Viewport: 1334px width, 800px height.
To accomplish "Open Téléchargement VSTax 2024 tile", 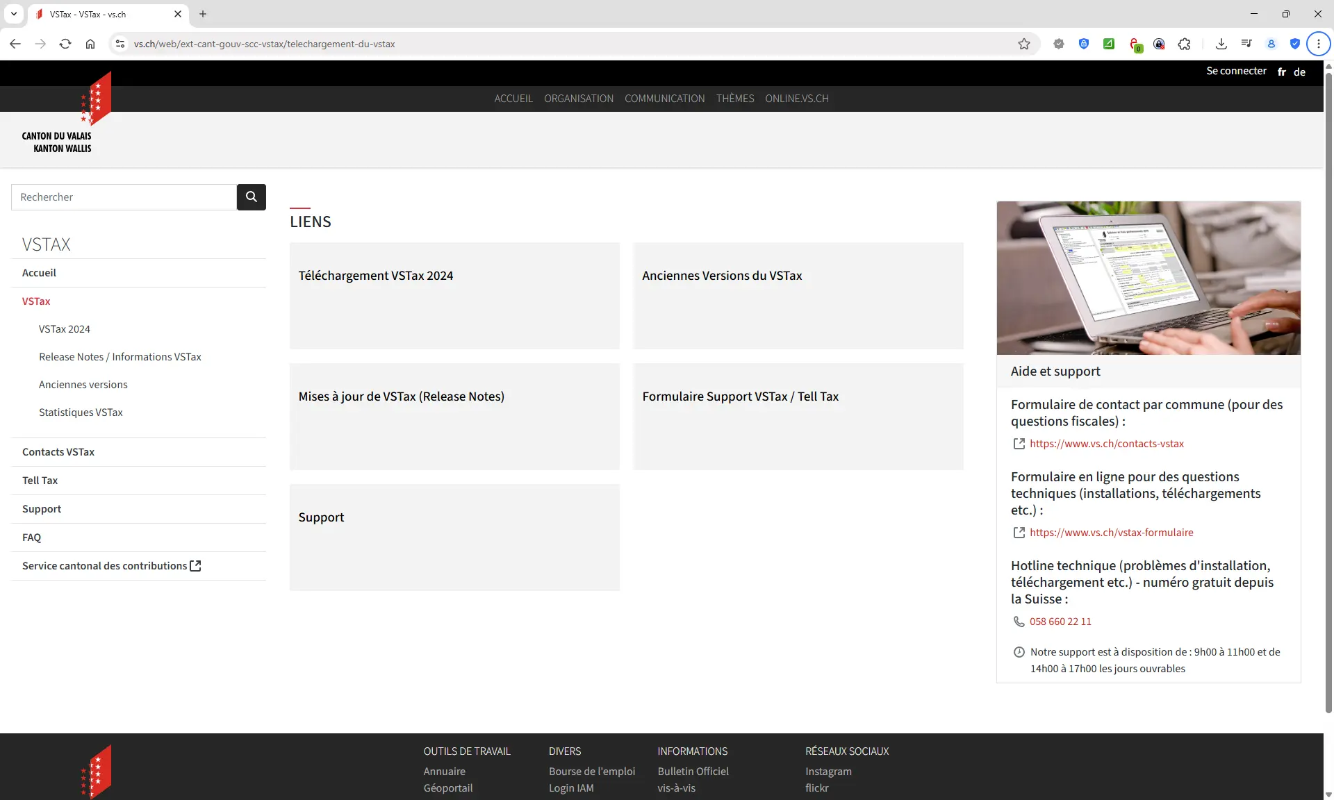I will pos(454,295).
